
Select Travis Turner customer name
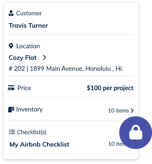28,26
